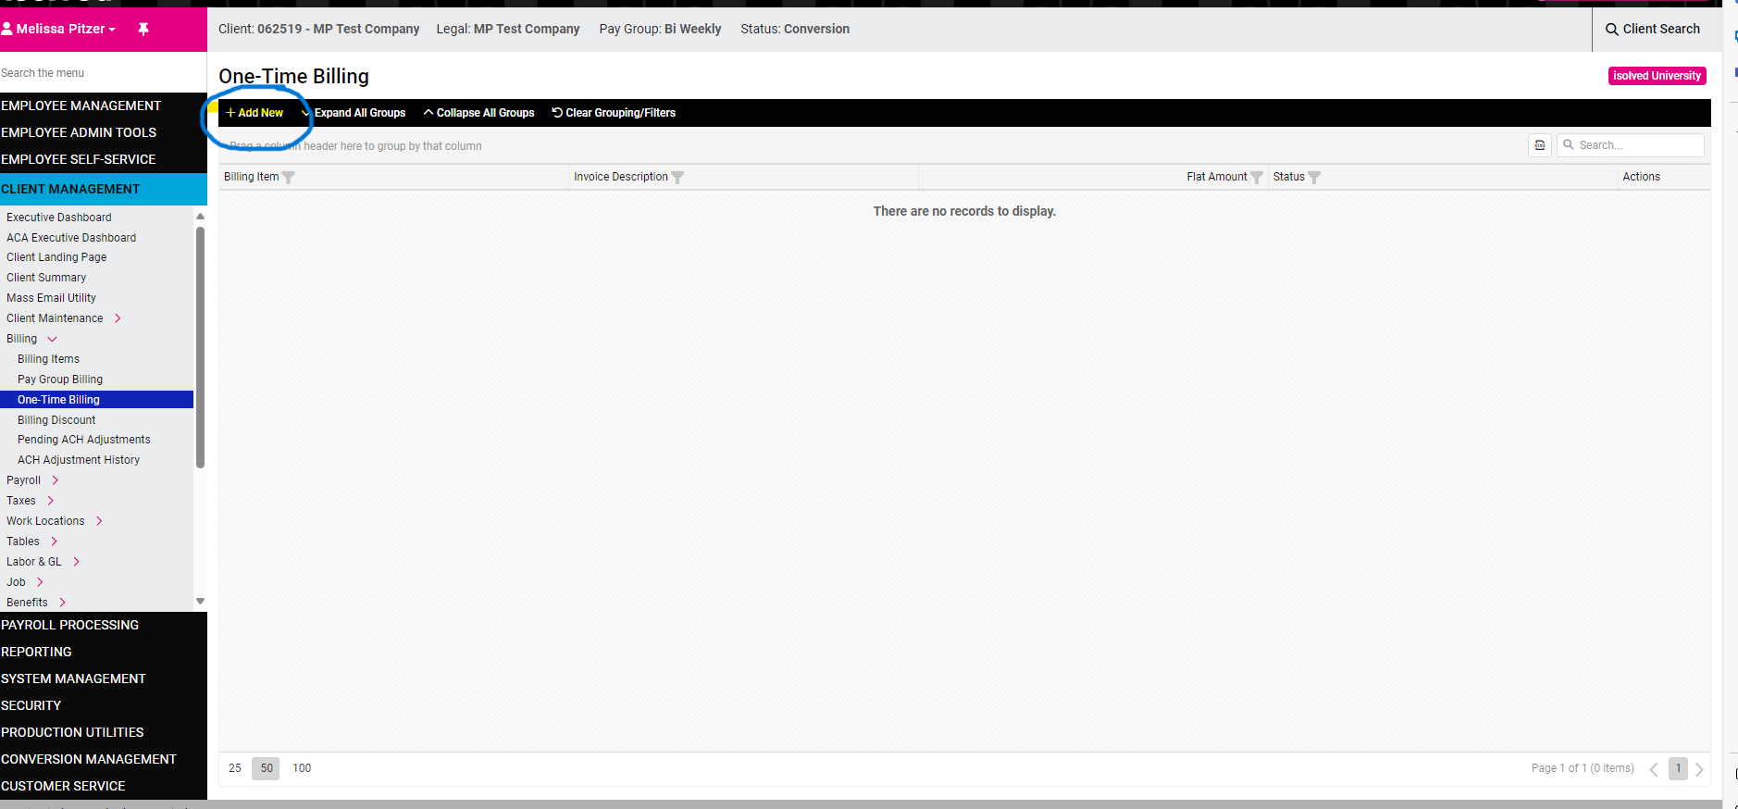Go to previous page arrow
This screenshot has height=809, width=1738.
pyautogui.click(x=1654, y=769)
